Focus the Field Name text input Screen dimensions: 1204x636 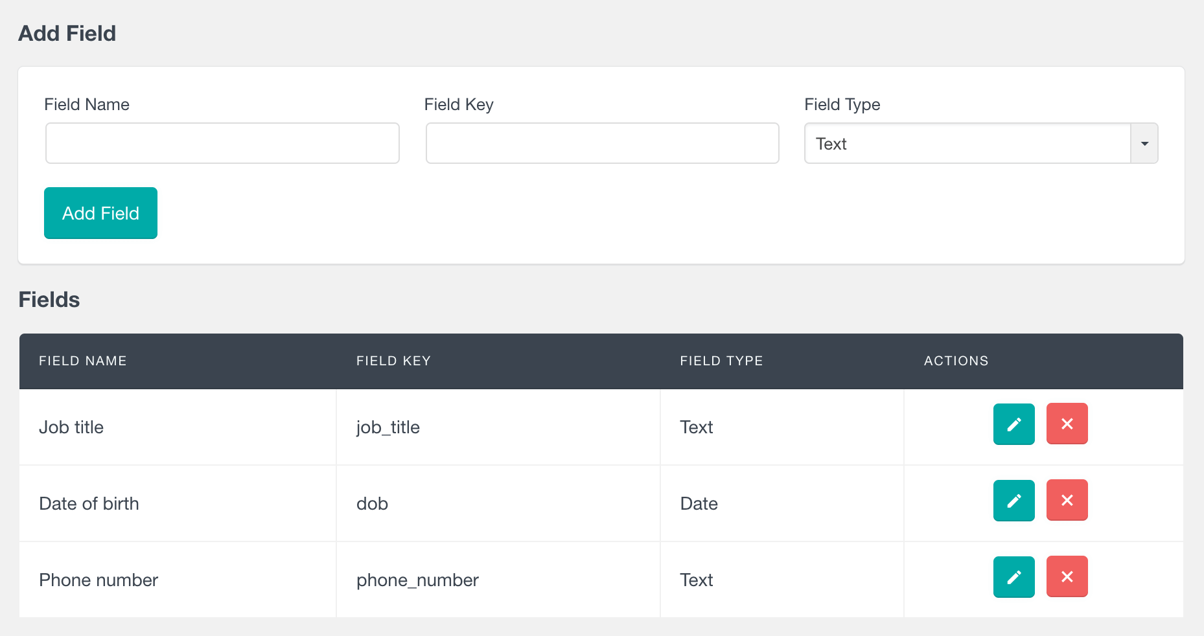tap(222, 144)
